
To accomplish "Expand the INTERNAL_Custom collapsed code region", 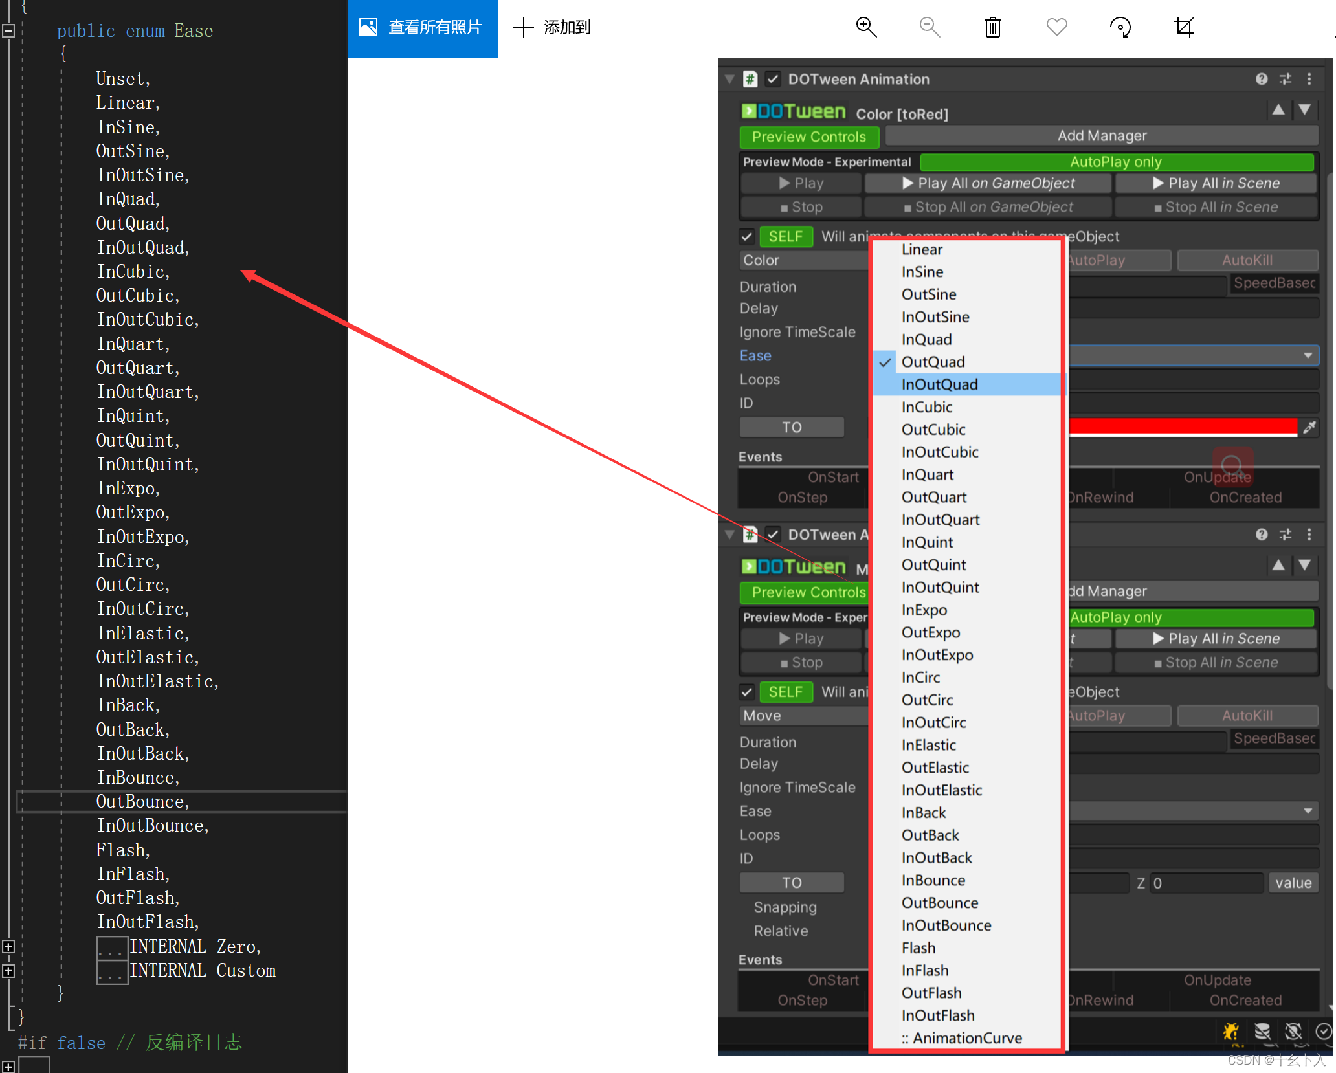I will point(8,971).
